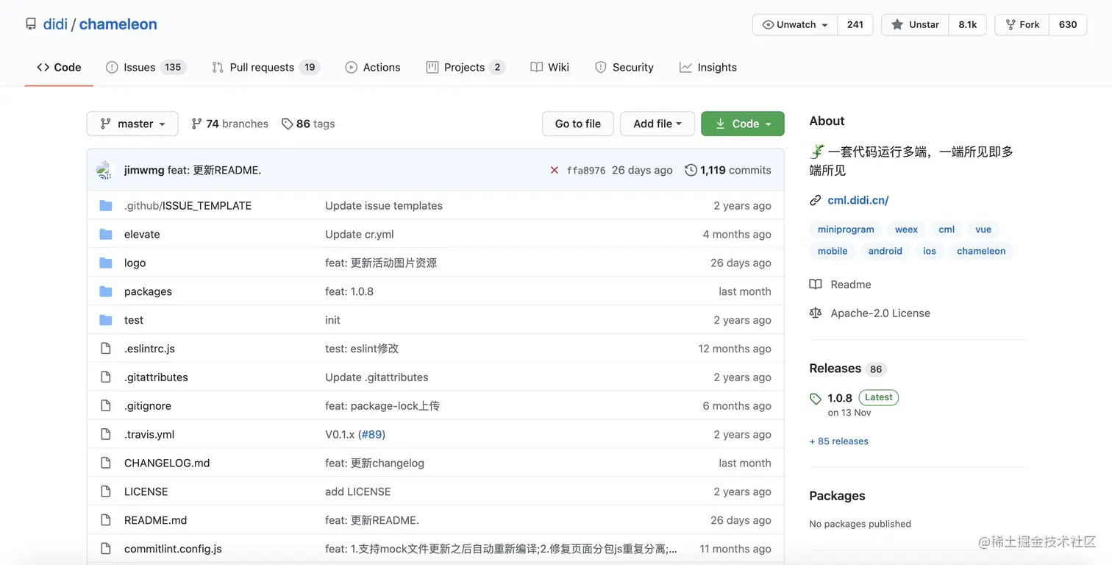Click the .travis.yml file icon
1112x565 pixels.
pos(106,434)
